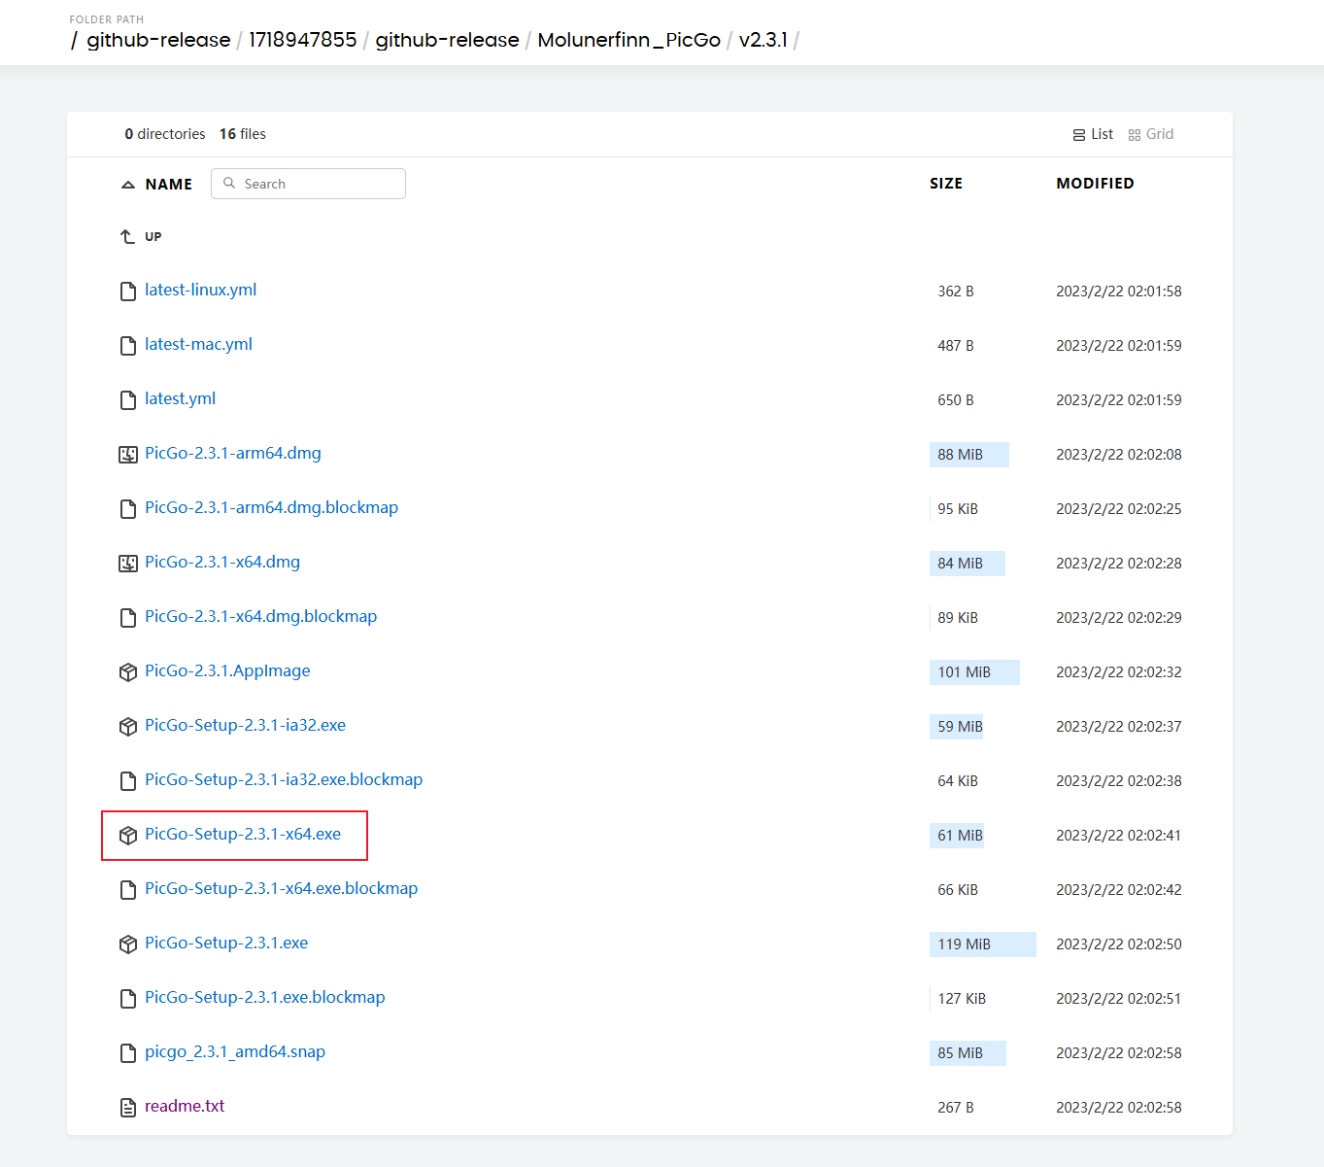1324x1167 pixels.
Task: Open the latest-mac.yml file
Action: click(197, 344)
